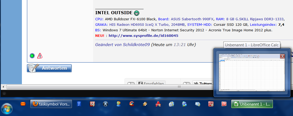Click the ASUS Sabertooth 990FX text

[x=192, y=19]
